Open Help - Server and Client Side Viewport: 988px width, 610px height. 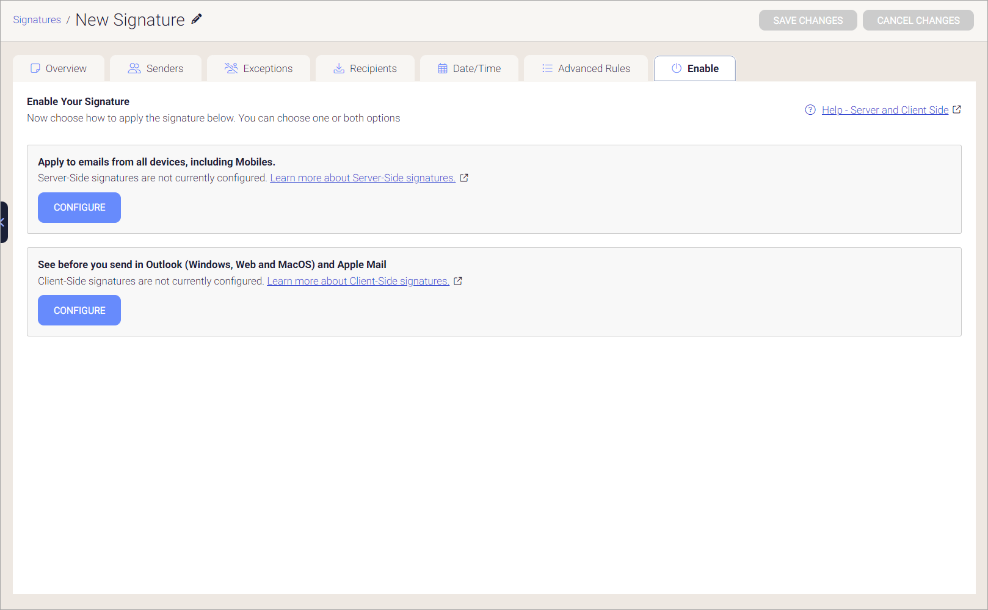point(886,110)
